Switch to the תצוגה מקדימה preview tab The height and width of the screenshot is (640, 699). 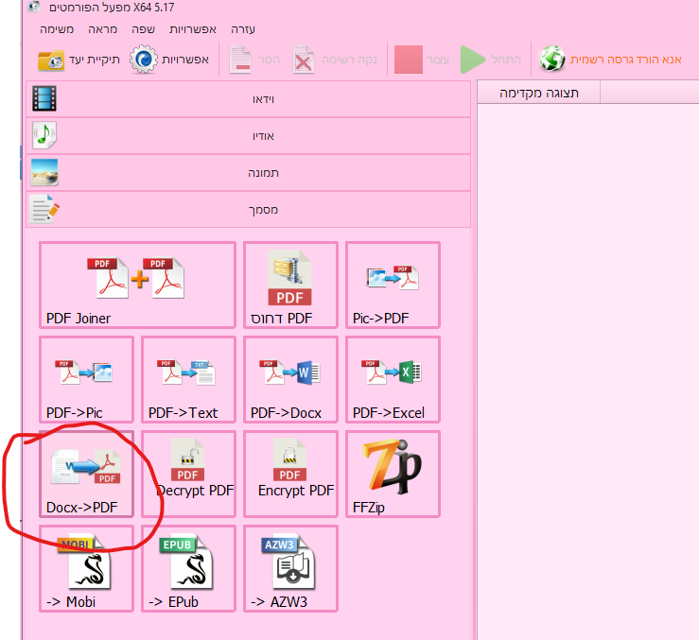click(539, 93)
